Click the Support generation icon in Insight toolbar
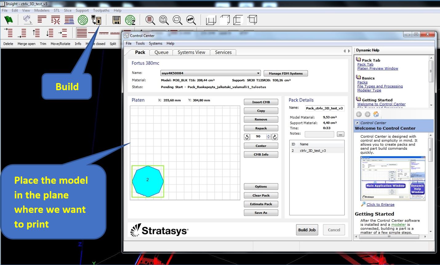Image resolution: width=440 pixels, height=265 pixels. pyautogui.click(x=55, y=20)
